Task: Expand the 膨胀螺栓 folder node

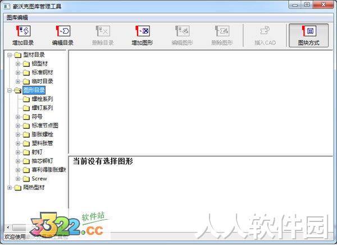Action: click(18, 135)
